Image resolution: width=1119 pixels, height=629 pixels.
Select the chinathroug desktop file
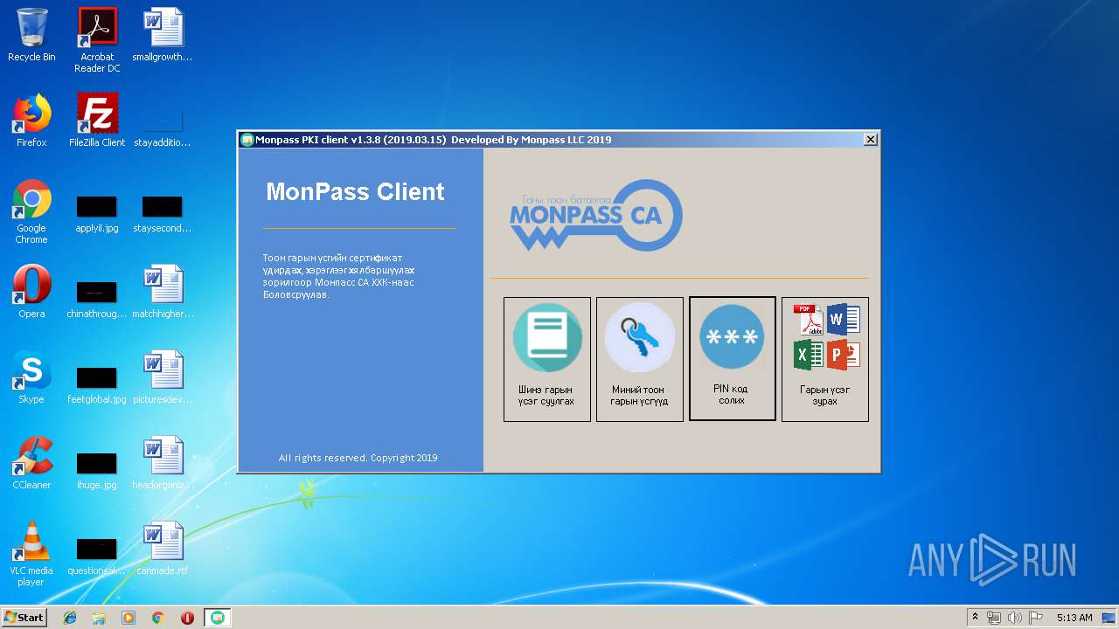click(97, 300)
